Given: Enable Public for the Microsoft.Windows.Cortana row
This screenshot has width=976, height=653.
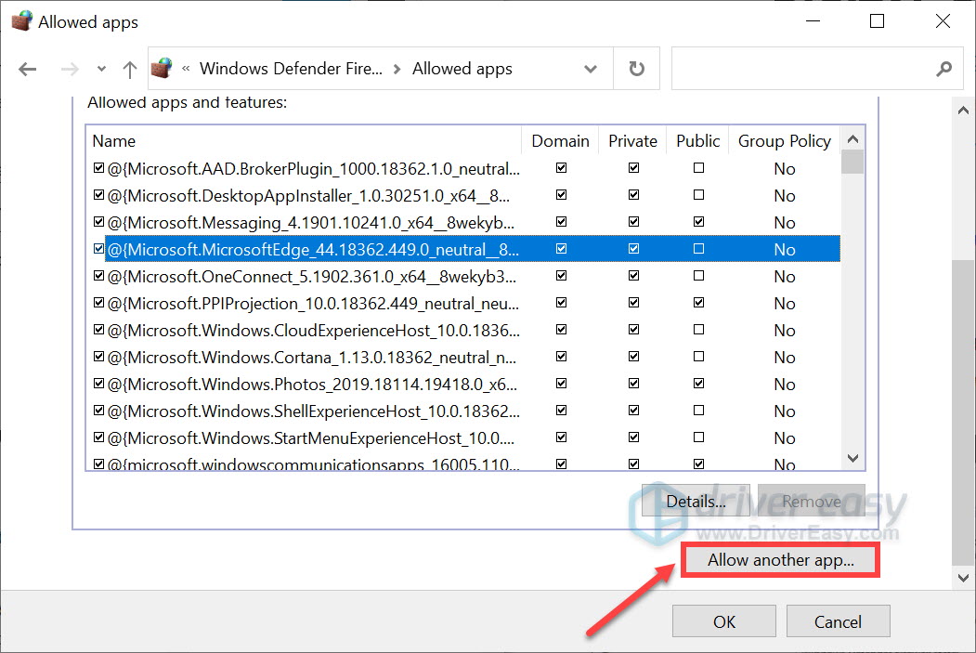Looking at the screenshot, I should [698, 356].
